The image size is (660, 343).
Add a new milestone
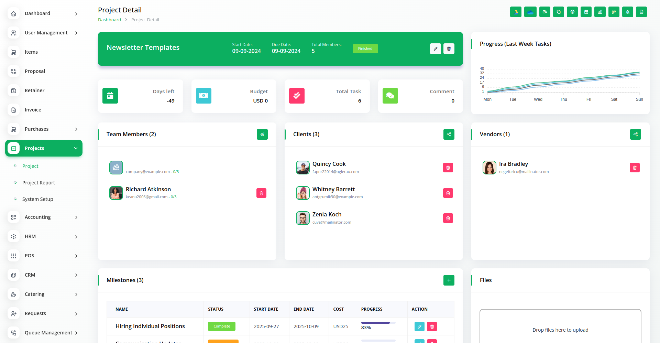tap(449, 280)
